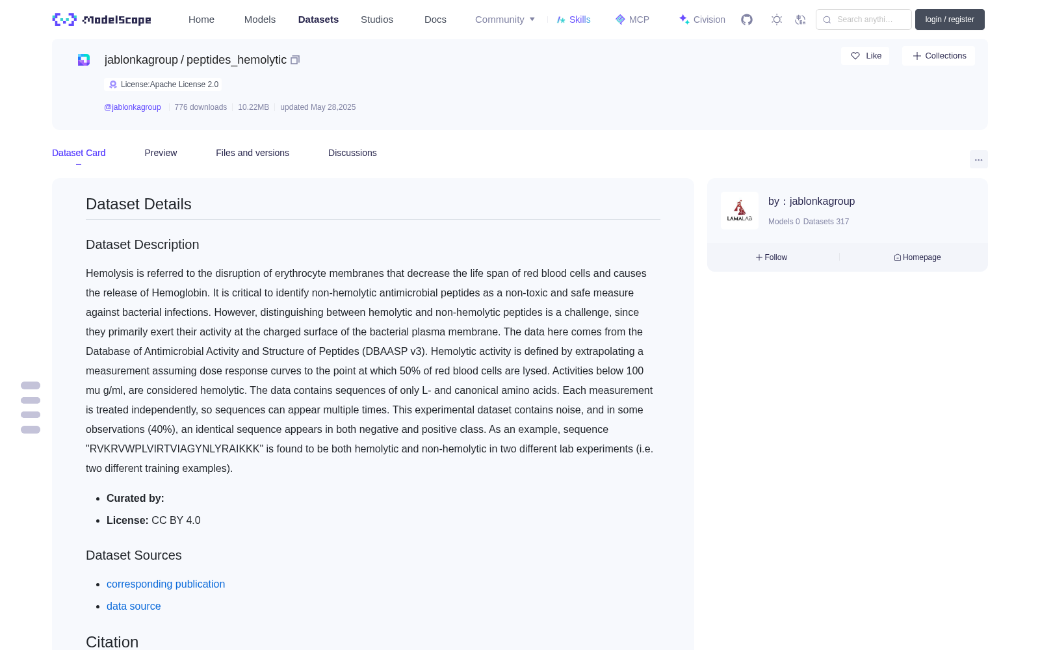Open the floating outline menu on the left edge
1040x650 pixels.
[31, 408]
